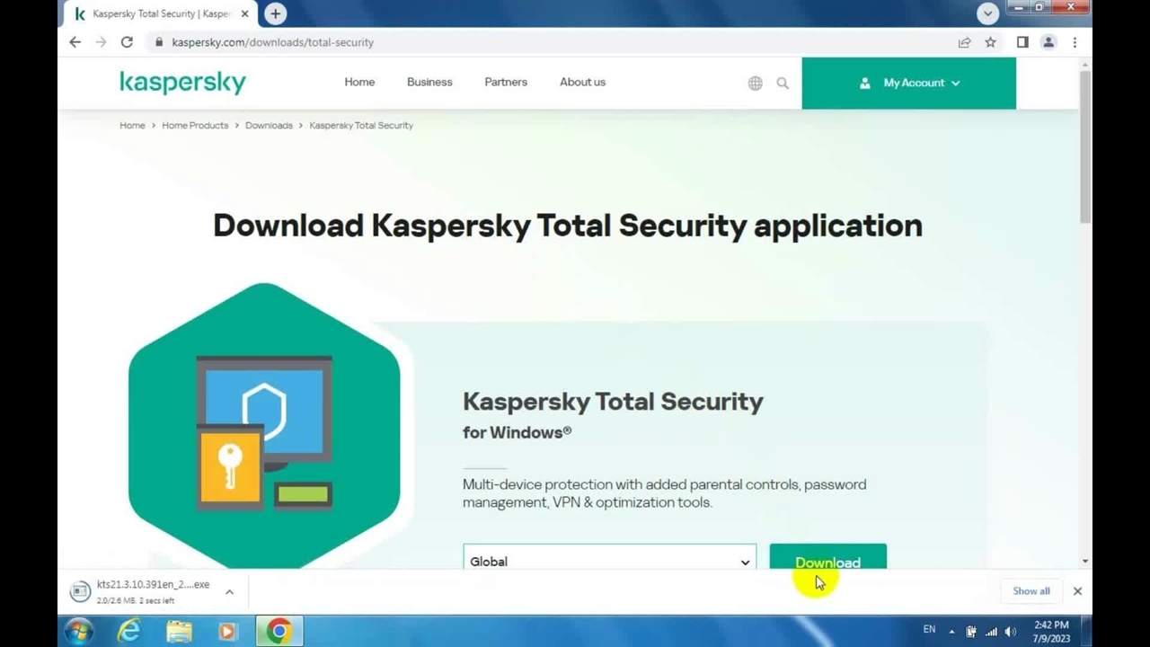Screen dimensions: 1150x647
Task: Show hidden tray icons arrow
Action: pos(951,632)
